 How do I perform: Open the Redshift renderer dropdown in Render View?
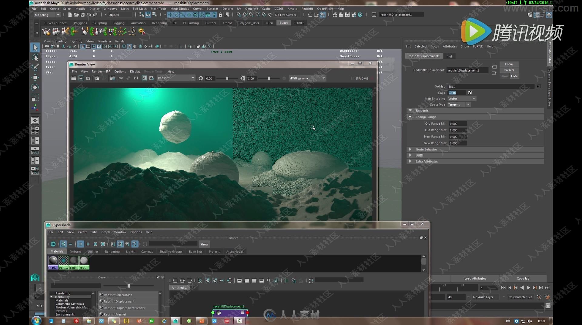point(176,78)
